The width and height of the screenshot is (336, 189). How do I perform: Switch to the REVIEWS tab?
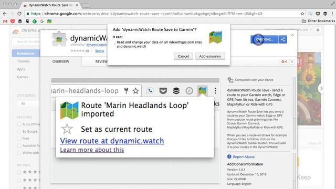(101, 61)
